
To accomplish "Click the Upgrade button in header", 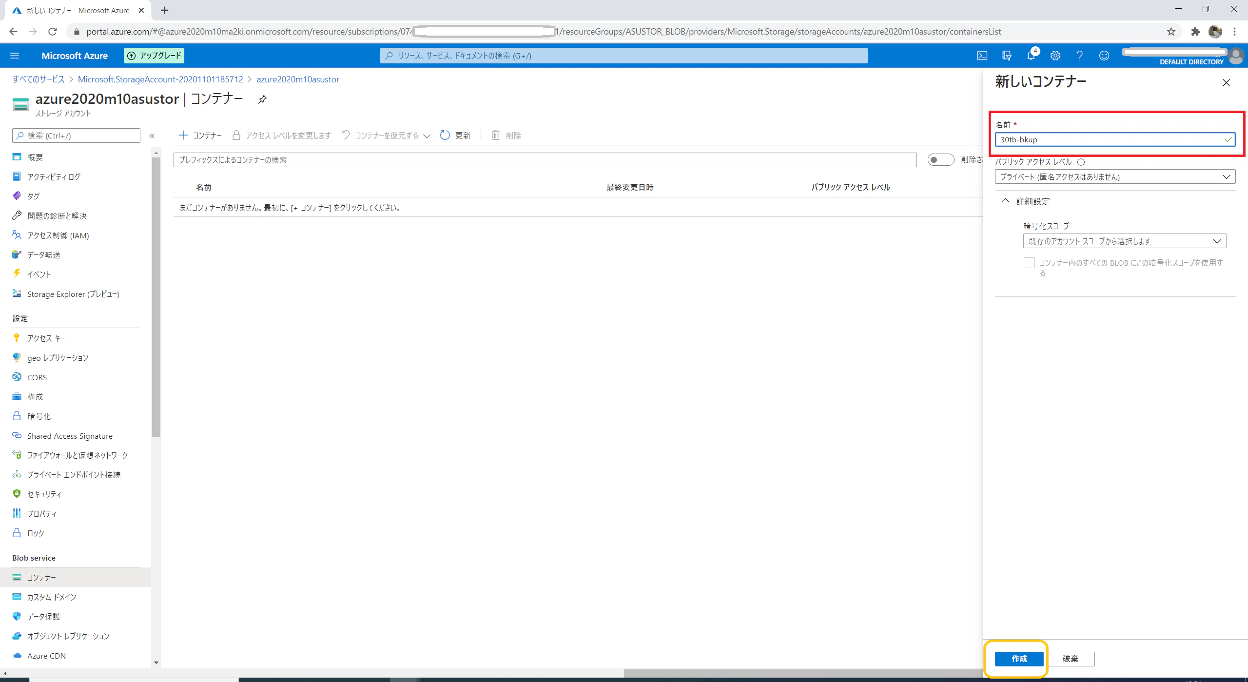I will 154,56.
